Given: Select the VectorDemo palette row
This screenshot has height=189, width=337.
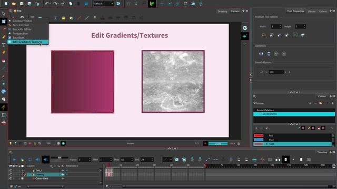Looking at the screenshot, I should (294, 114).
